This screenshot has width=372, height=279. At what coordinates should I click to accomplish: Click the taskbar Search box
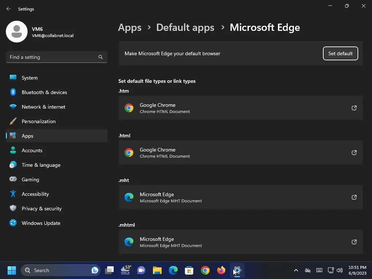pos(61,270)
